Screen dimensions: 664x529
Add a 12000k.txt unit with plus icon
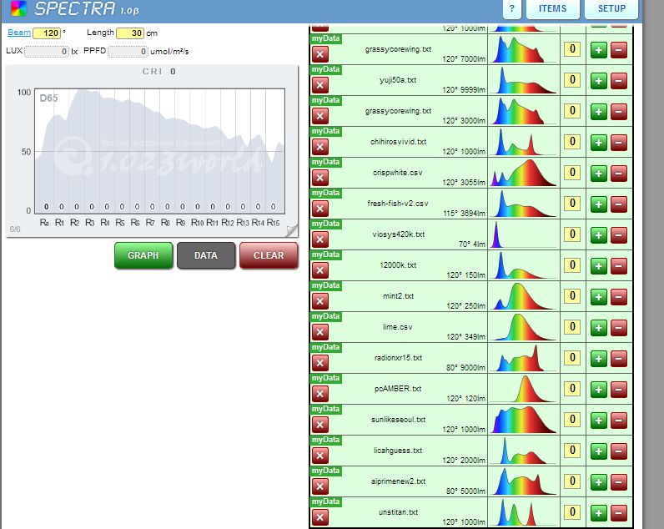[598, 266]
